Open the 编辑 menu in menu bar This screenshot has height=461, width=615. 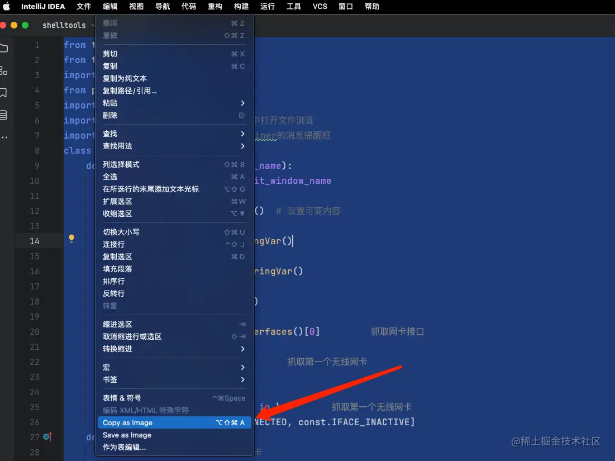(110, 6)
